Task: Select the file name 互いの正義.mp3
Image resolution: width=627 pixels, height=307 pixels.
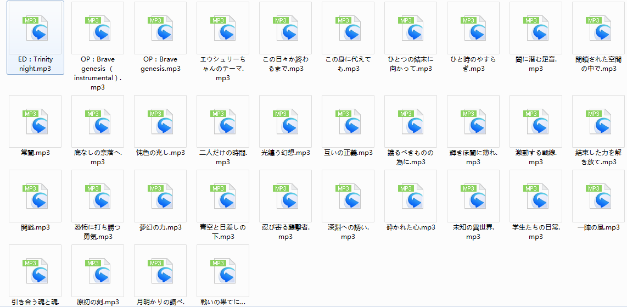Action: 348,153
